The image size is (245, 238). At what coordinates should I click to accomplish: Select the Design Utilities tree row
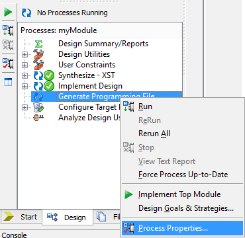pyautogui.click(x=84, y=54)
